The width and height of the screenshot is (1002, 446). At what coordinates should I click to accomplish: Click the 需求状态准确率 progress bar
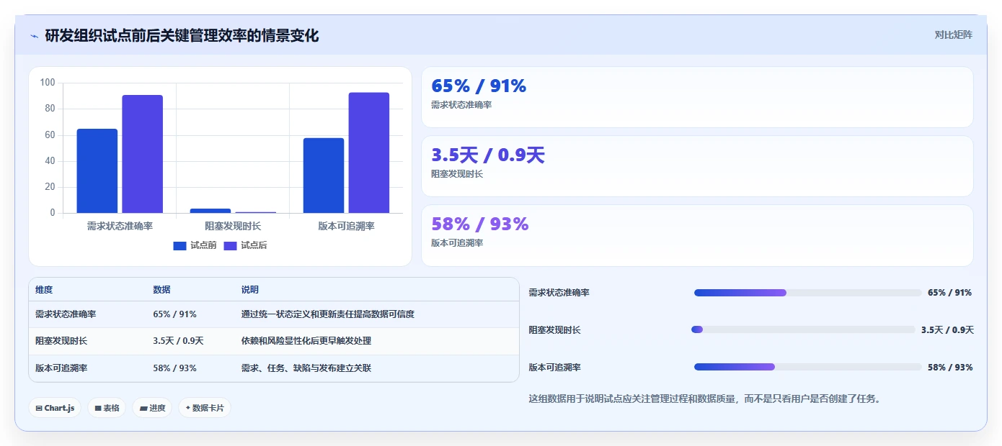pyautogui.click(x=807, y=293)
